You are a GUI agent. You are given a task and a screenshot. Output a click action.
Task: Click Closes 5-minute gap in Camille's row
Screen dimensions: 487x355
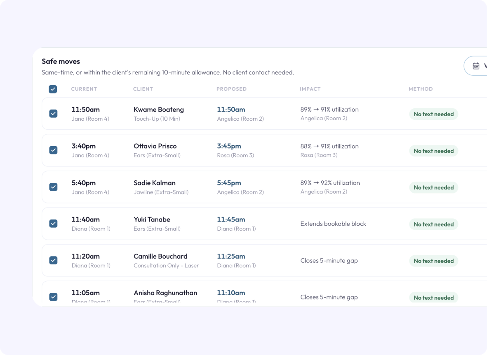(x=329, y=261)
